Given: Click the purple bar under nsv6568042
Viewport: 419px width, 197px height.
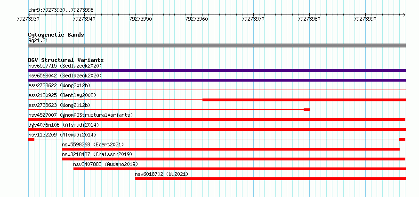Looking at the screenshot, I should 217,80.
